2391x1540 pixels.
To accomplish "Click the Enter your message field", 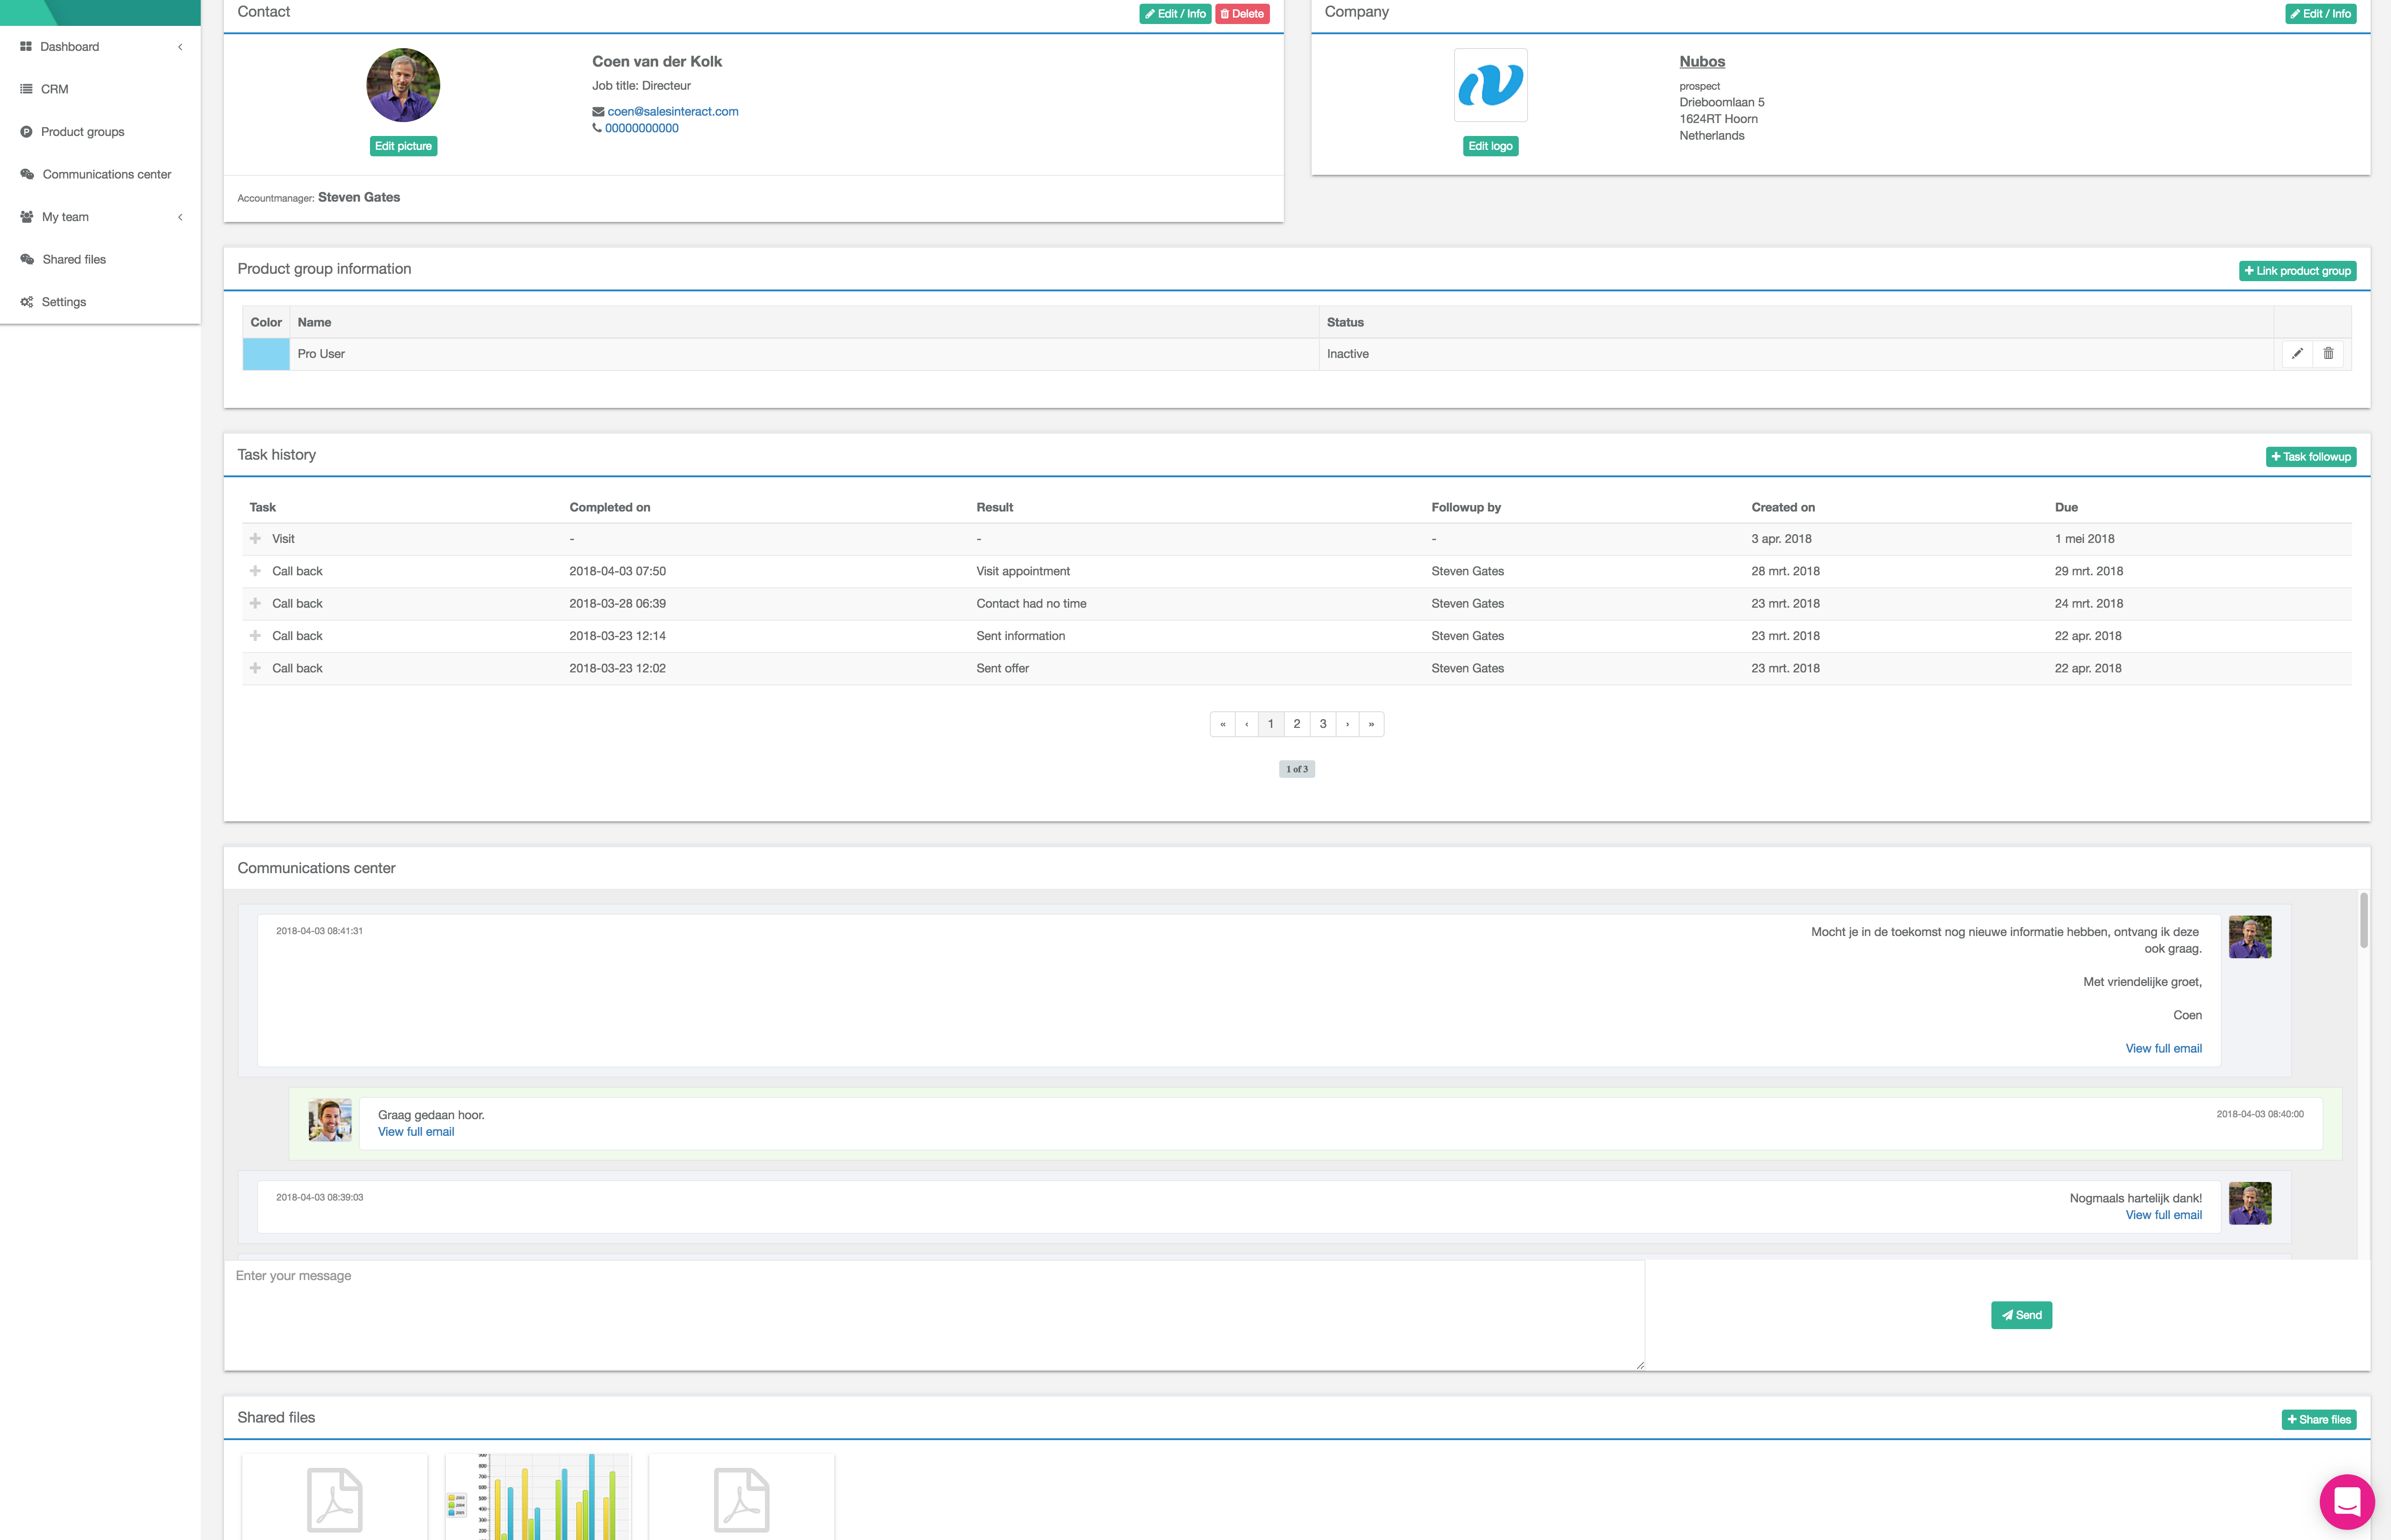I will [x=934, y=1314].
